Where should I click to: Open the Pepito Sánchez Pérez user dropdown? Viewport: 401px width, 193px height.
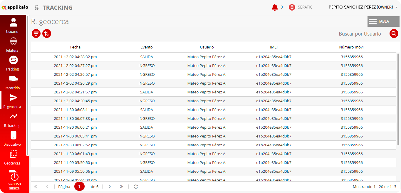click(363, 7)
